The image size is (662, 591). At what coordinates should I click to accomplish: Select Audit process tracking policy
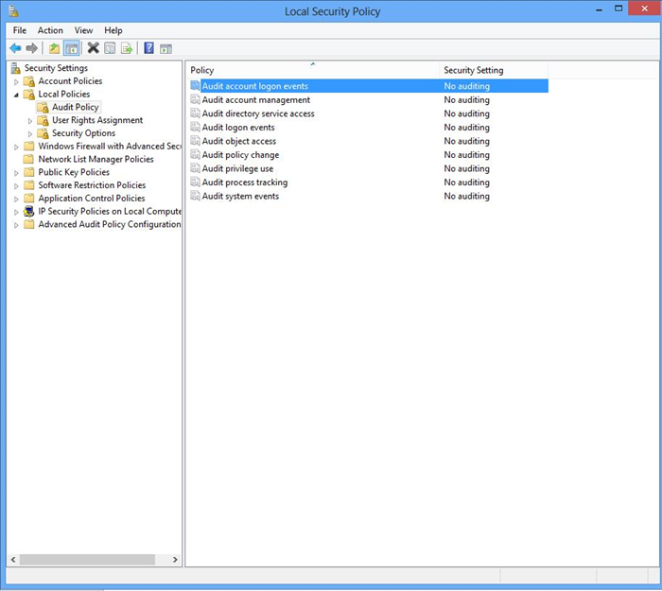click(244, 183)
